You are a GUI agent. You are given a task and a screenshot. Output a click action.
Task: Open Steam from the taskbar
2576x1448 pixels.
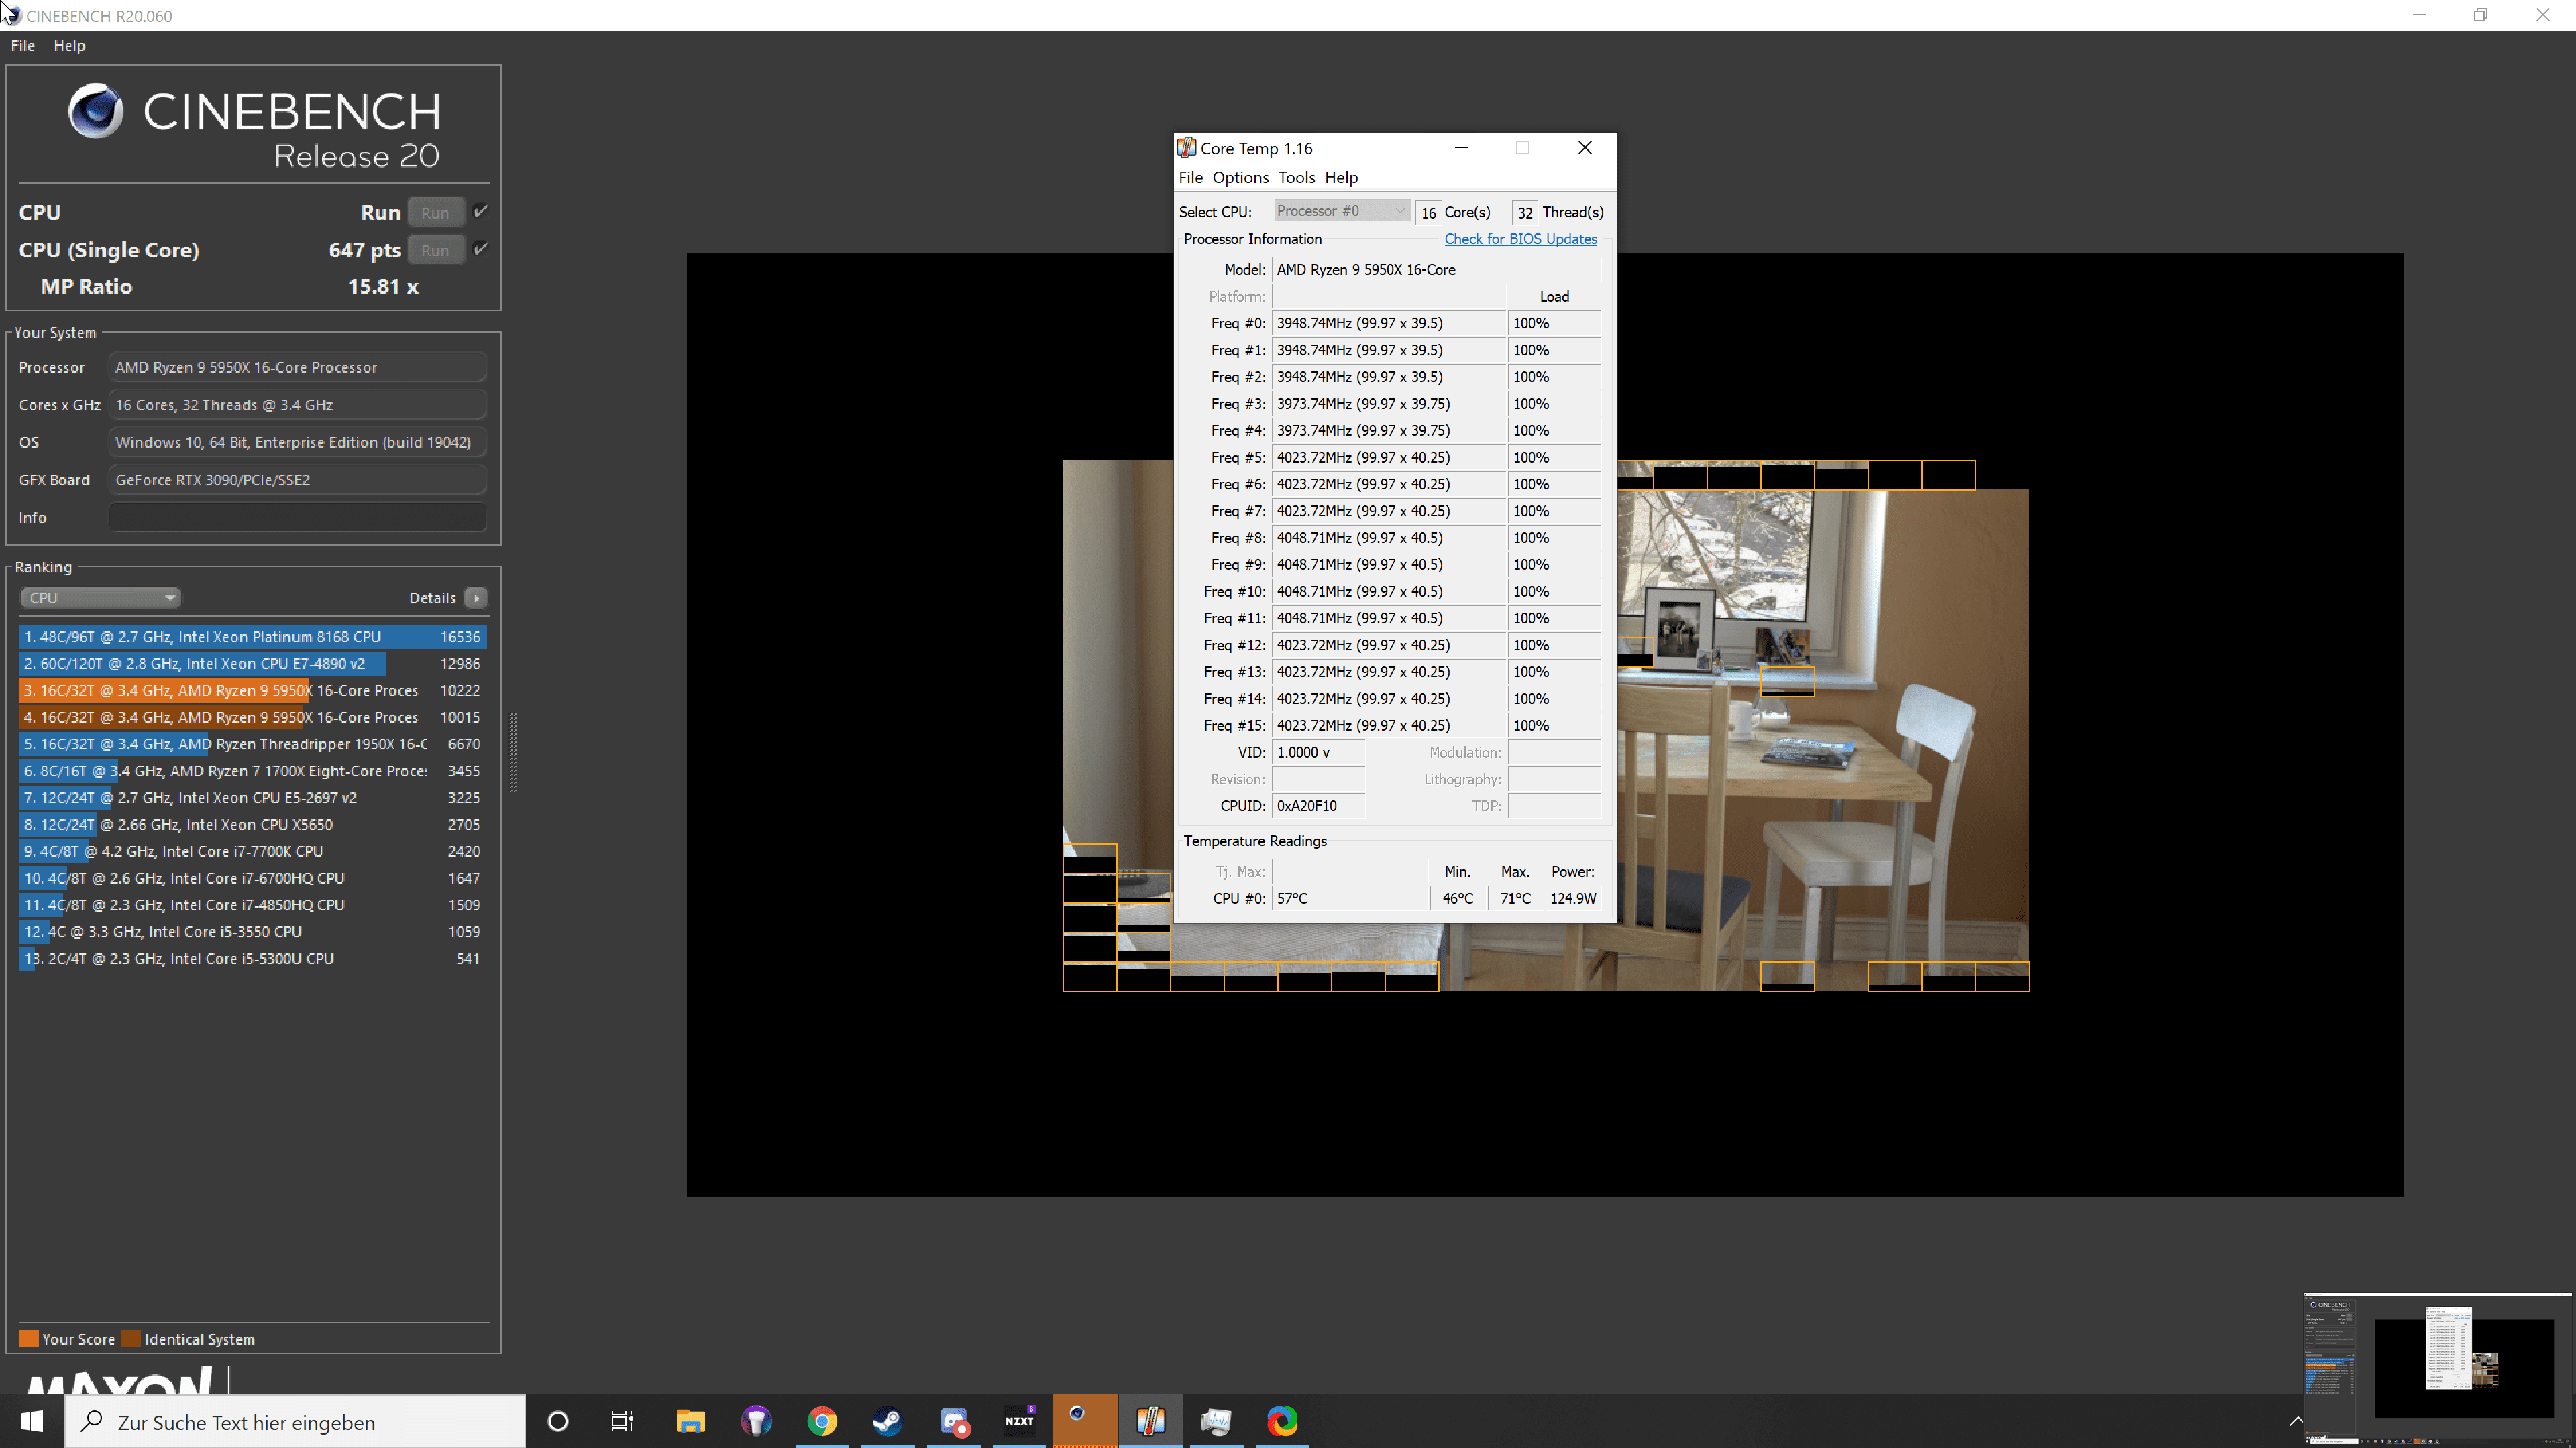887,1421
